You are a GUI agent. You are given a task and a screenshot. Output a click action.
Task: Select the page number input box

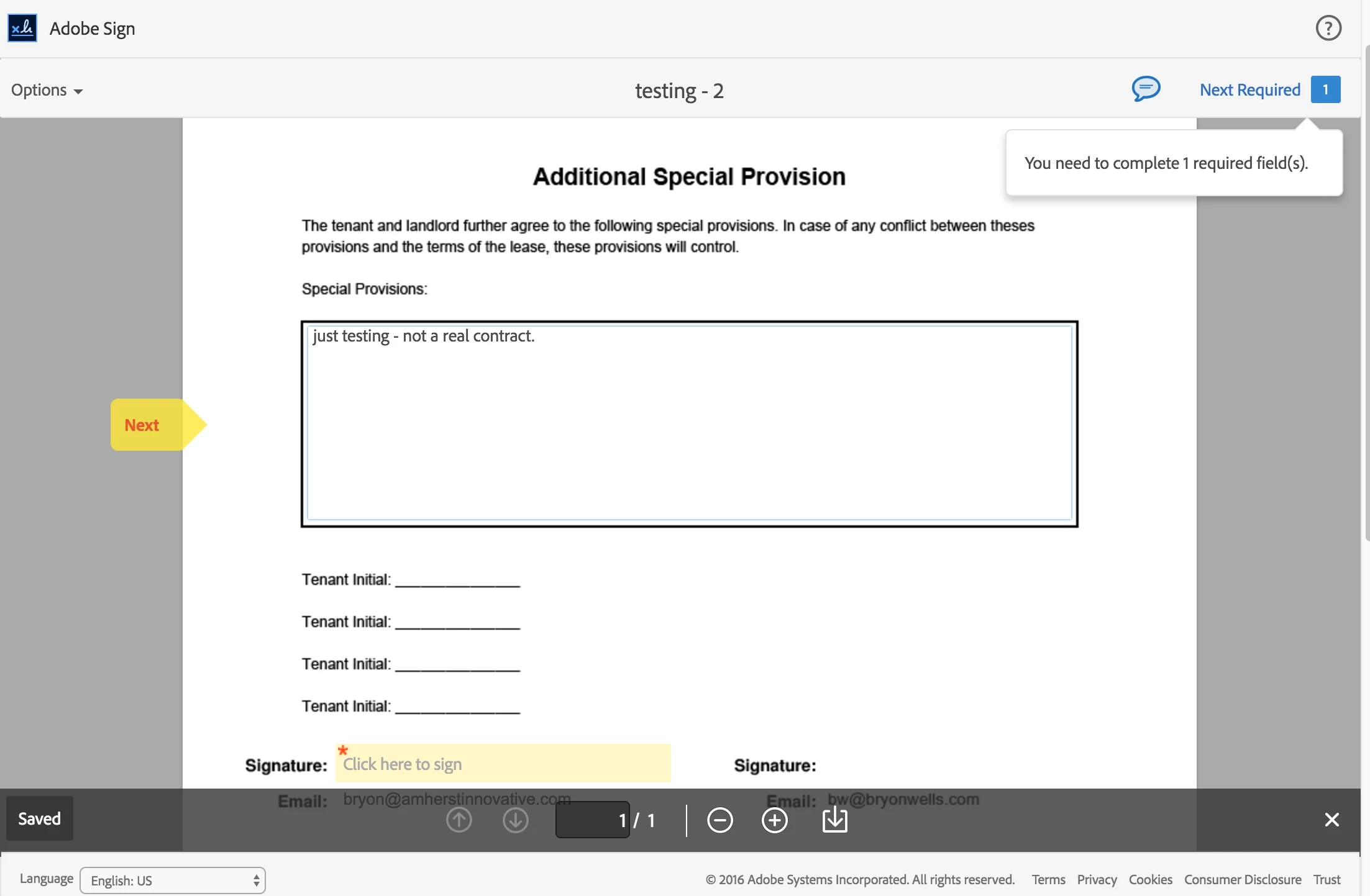(591, 820)
